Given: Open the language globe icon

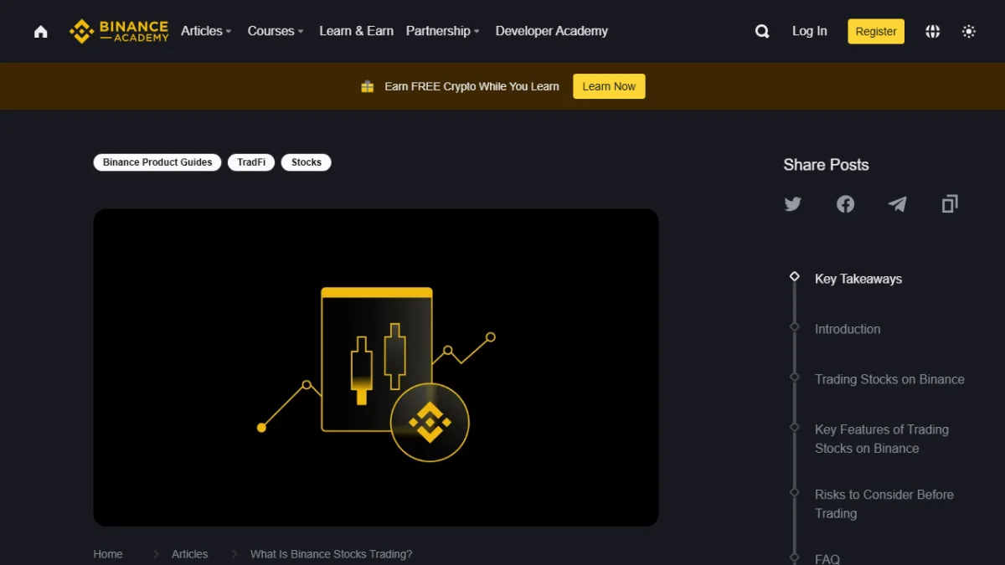Looking at the screenshot, I should [x=932, y=32].
